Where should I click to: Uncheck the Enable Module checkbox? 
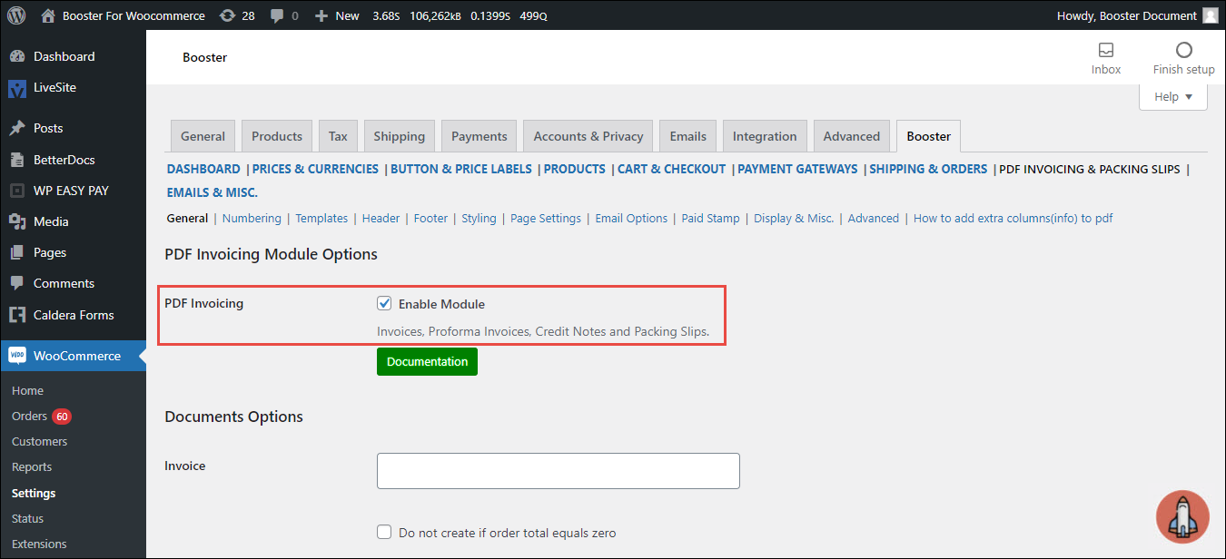coord(384,304)
